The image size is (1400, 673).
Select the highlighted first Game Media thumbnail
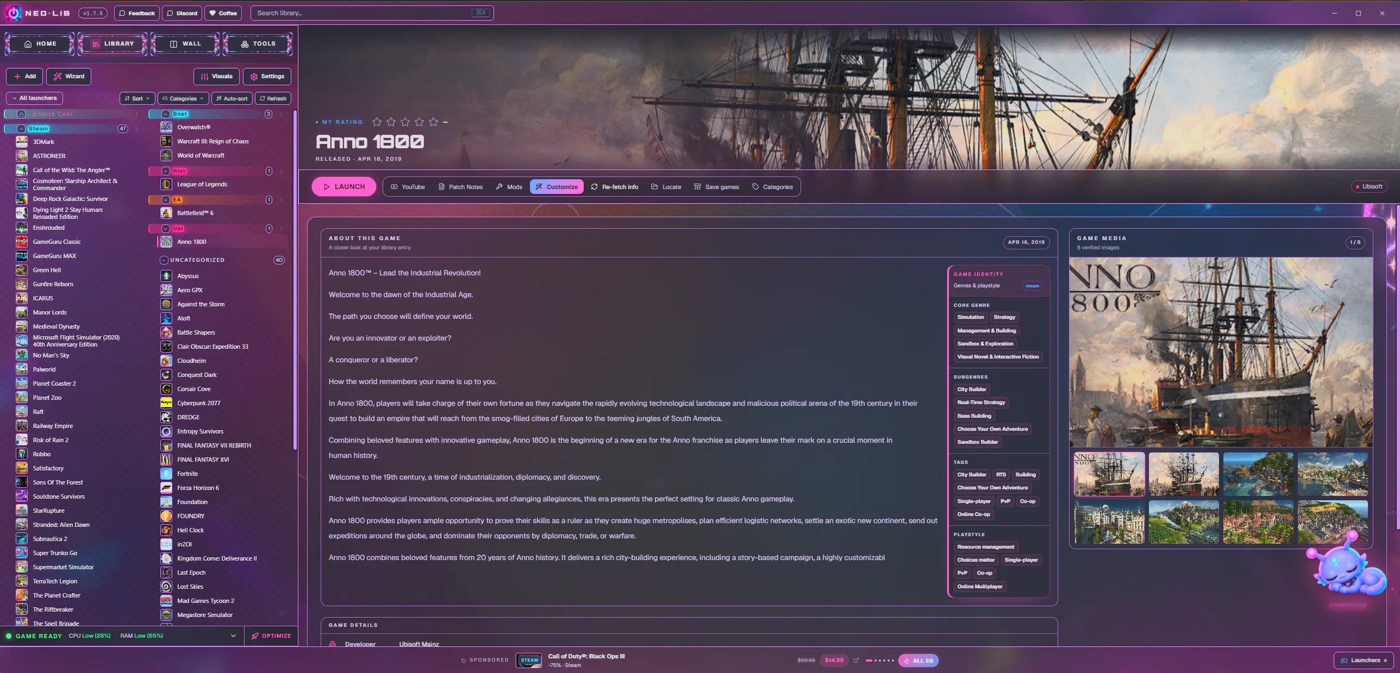1109,474
